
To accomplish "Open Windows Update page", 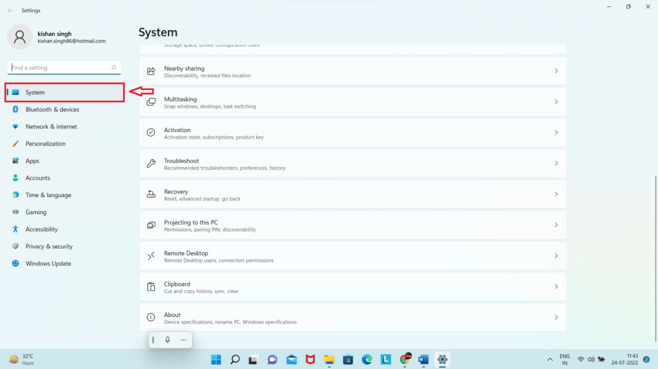I will click(x=65, y=263).
